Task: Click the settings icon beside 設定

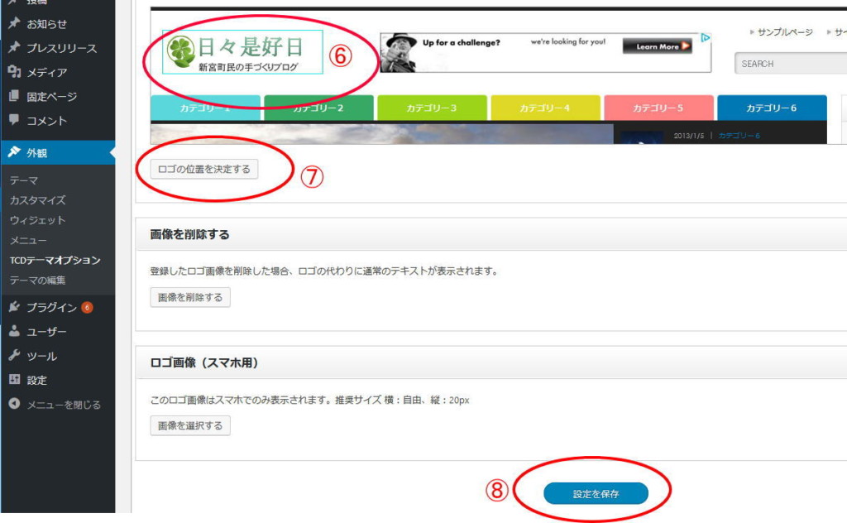Action: 14,380
